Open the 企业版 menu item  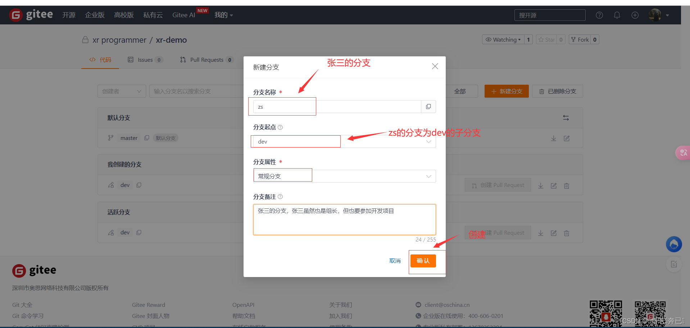(95, 15)
